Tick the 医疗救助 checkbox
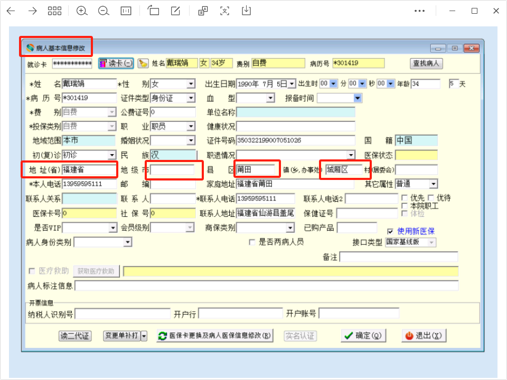Image resolution: width=507 pixels, height=380 pixels. pos(32,271)
